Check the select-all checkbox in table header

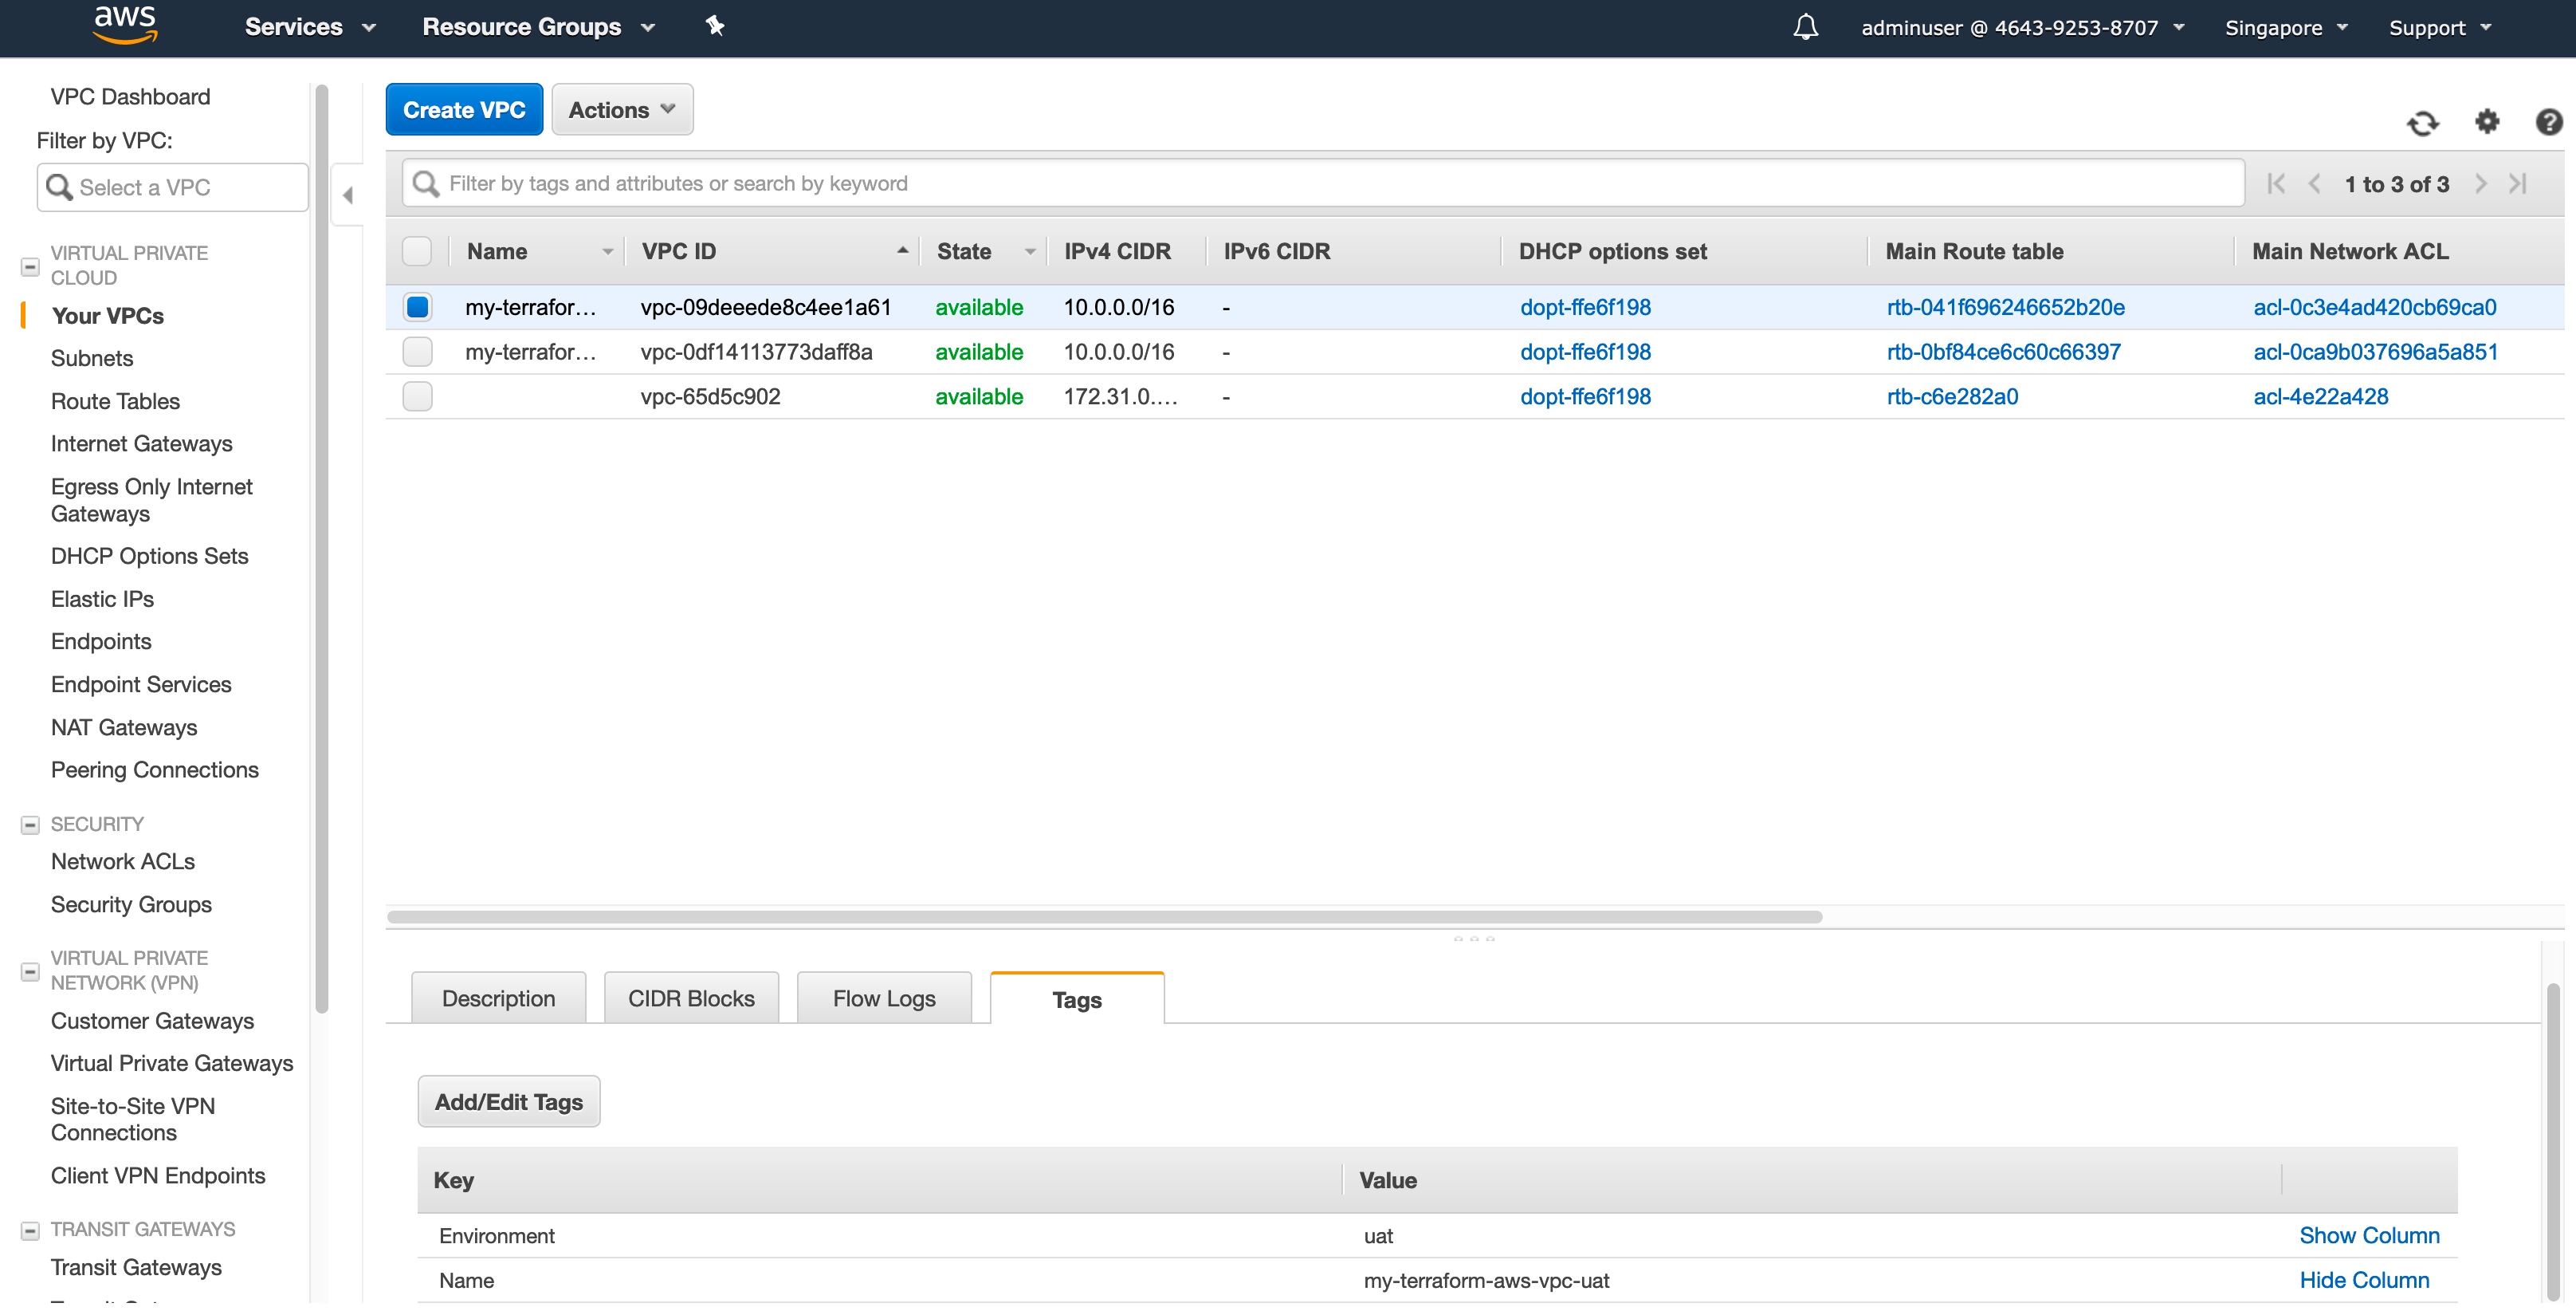(417, 251)
